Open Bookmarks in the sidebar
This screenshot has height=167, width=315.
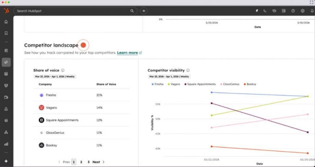click(x=6, y=33)
